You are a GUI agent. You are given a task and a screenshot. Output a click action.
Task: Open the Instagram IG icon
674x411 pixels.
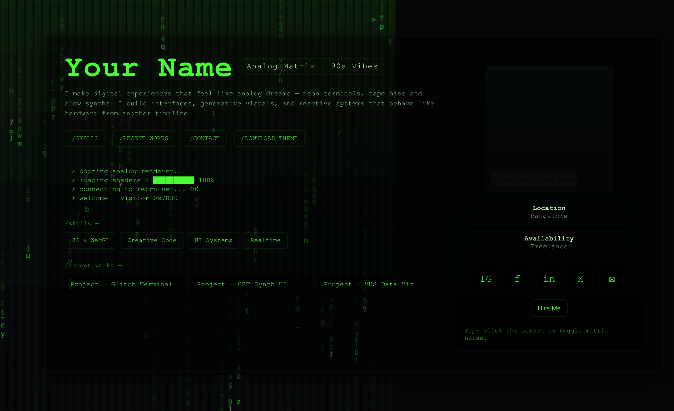coord(486,279)
